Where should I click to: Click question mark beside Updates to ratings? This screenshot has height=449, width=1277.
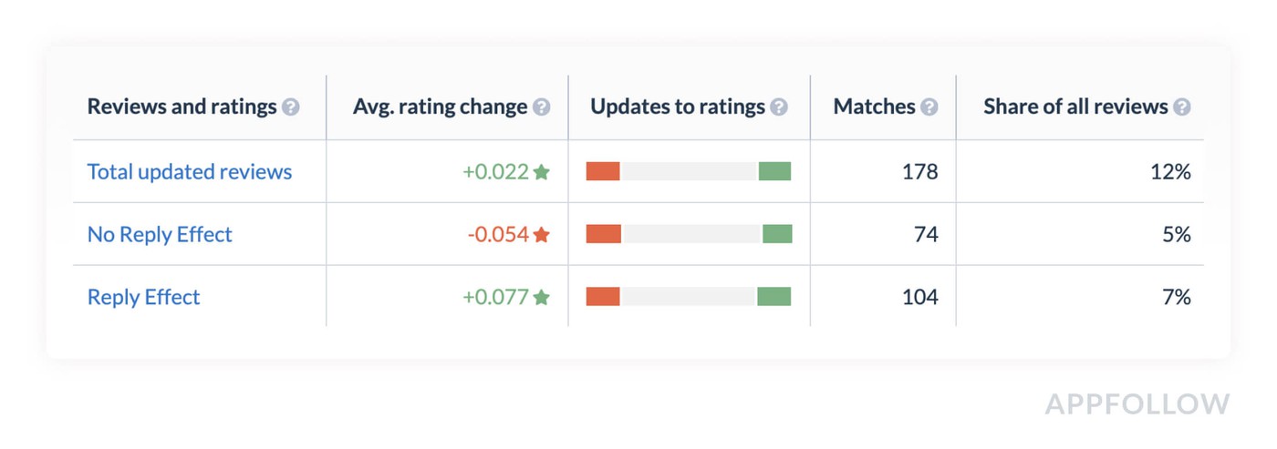pos(778,107)
